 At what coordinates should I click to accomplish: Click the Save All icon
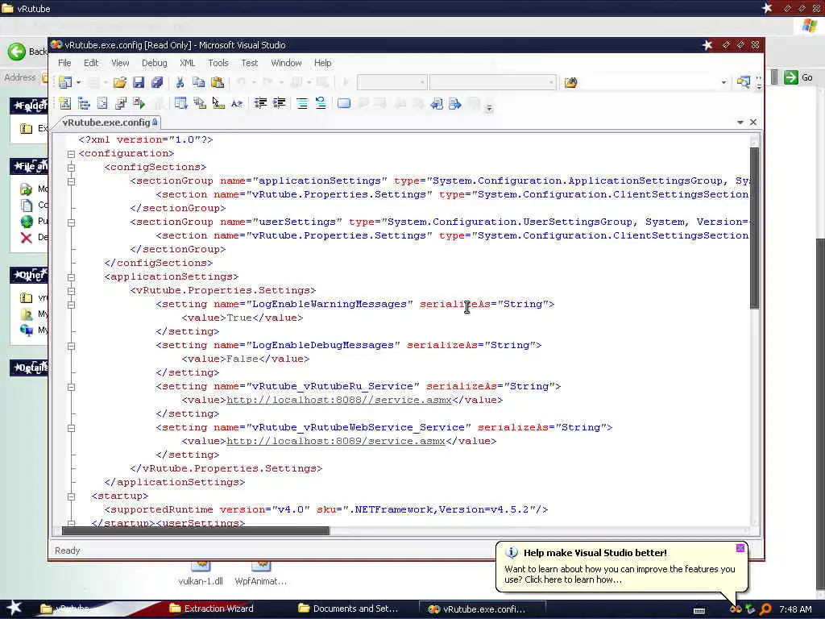157,82
